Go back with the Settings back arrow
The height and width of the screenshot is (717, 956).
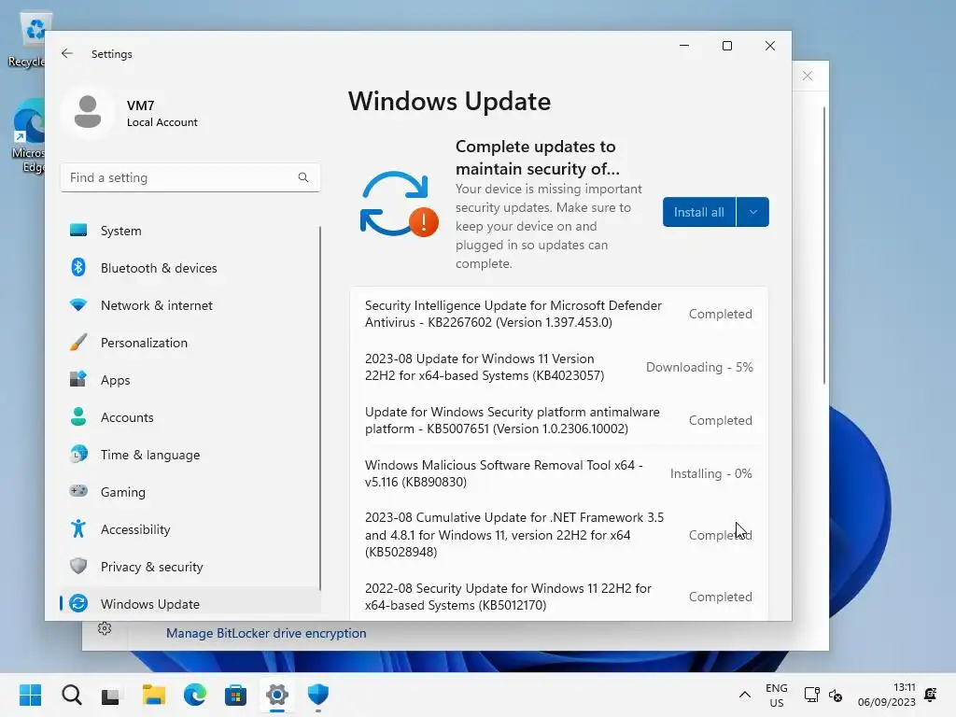click(67, 53)
